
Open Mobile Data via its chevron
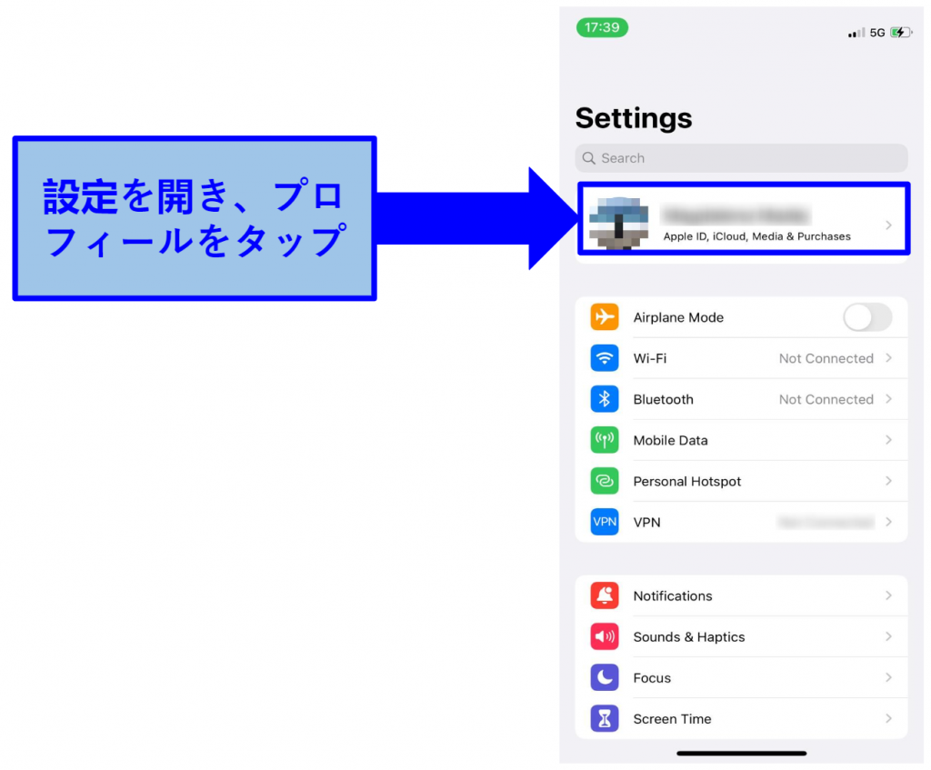click(889, 440)
